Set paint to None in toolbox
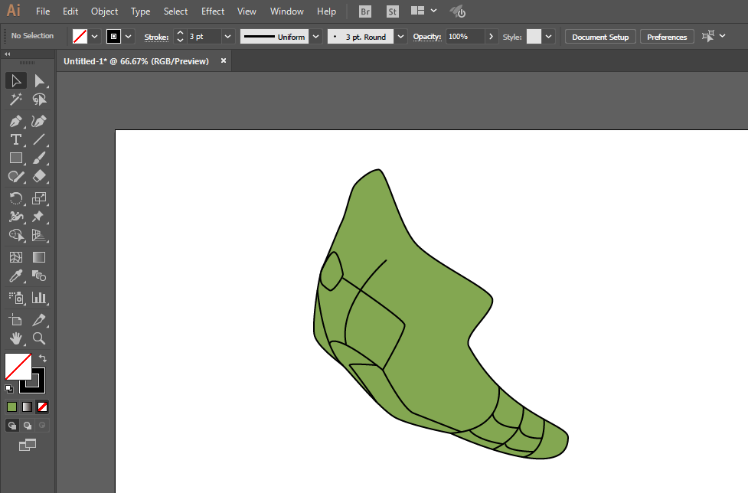 [43, 406]
